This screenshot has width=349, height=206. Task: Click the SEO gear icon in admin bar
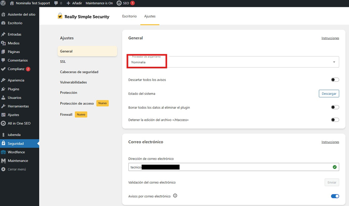tap(119, 3)
